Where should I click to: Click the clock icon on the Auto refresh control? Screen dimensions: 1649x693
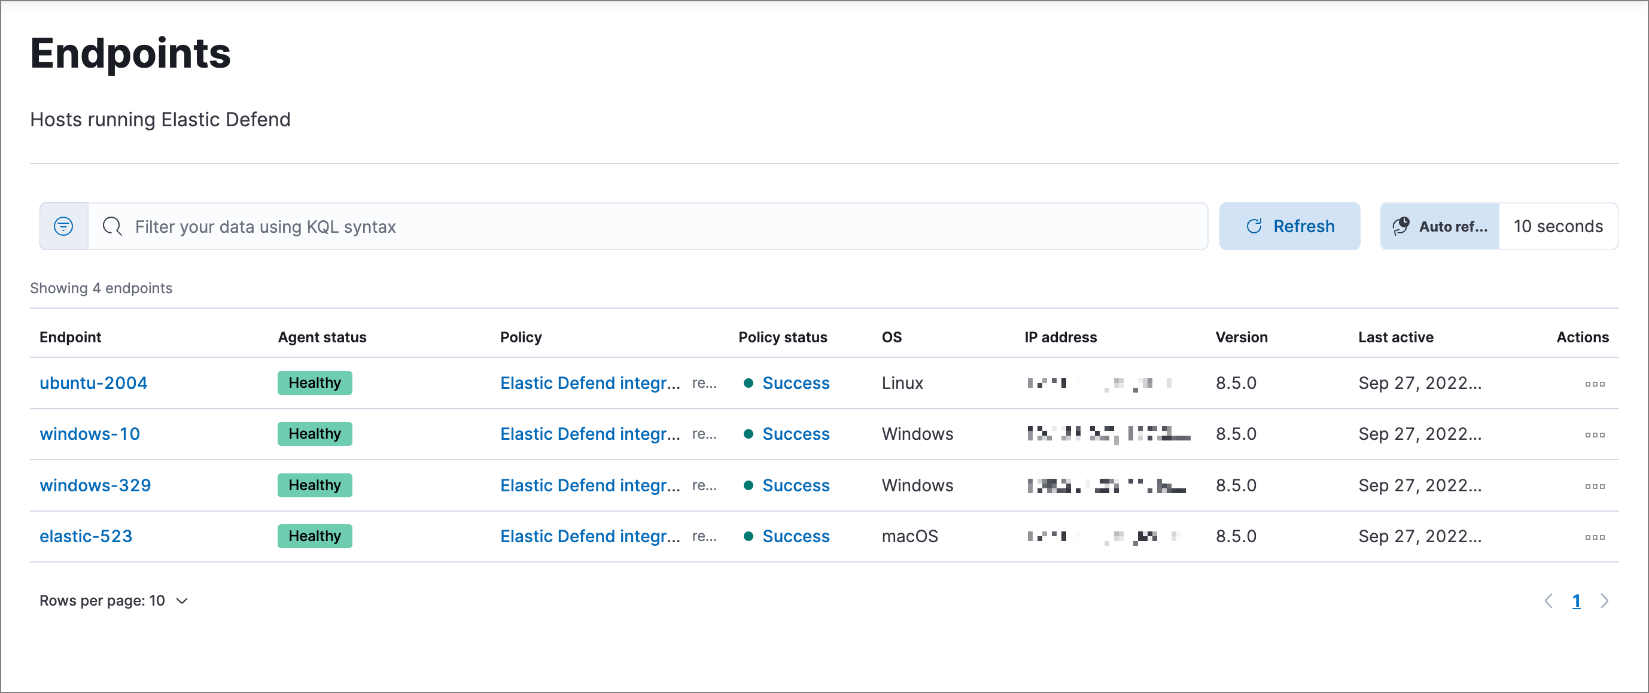(x=1401, y=226)
